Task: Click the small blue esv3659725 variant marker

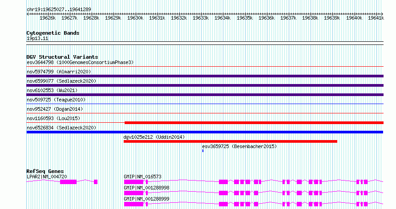Action: 203,151
